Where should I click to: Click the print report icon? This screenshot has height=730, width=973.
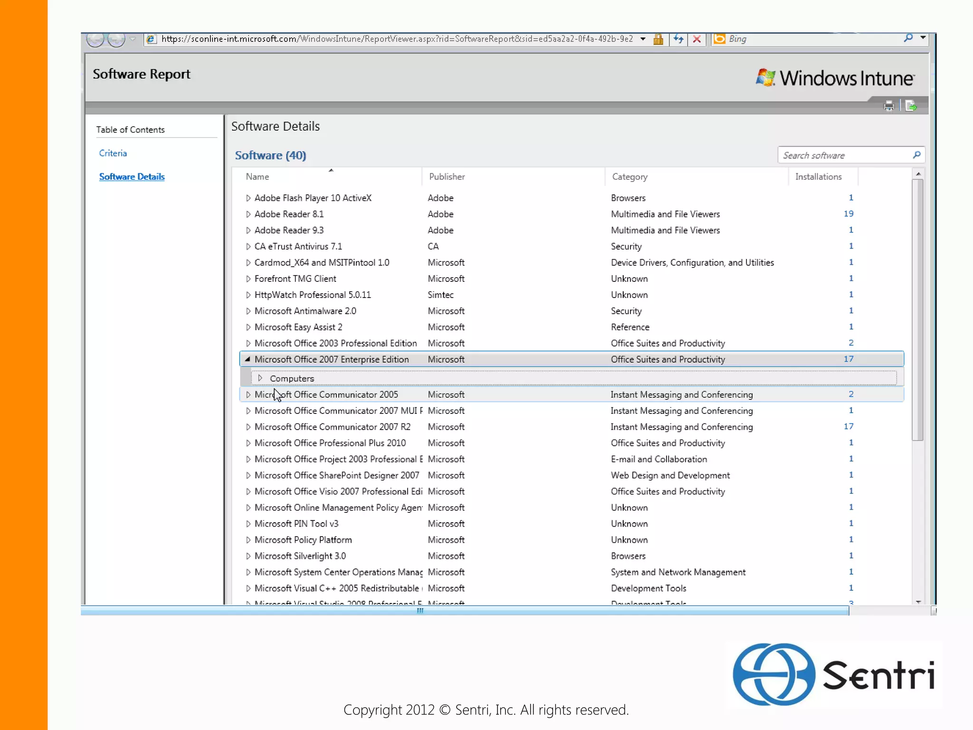pos(888,106)
